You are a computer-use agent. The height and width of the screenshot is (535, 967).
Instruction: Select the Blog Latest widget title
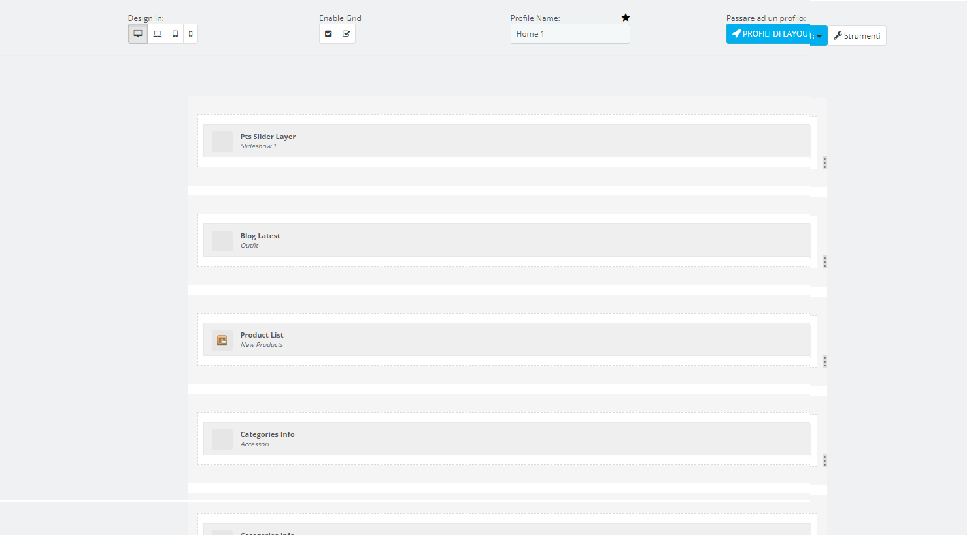click(x=260, y=236)
